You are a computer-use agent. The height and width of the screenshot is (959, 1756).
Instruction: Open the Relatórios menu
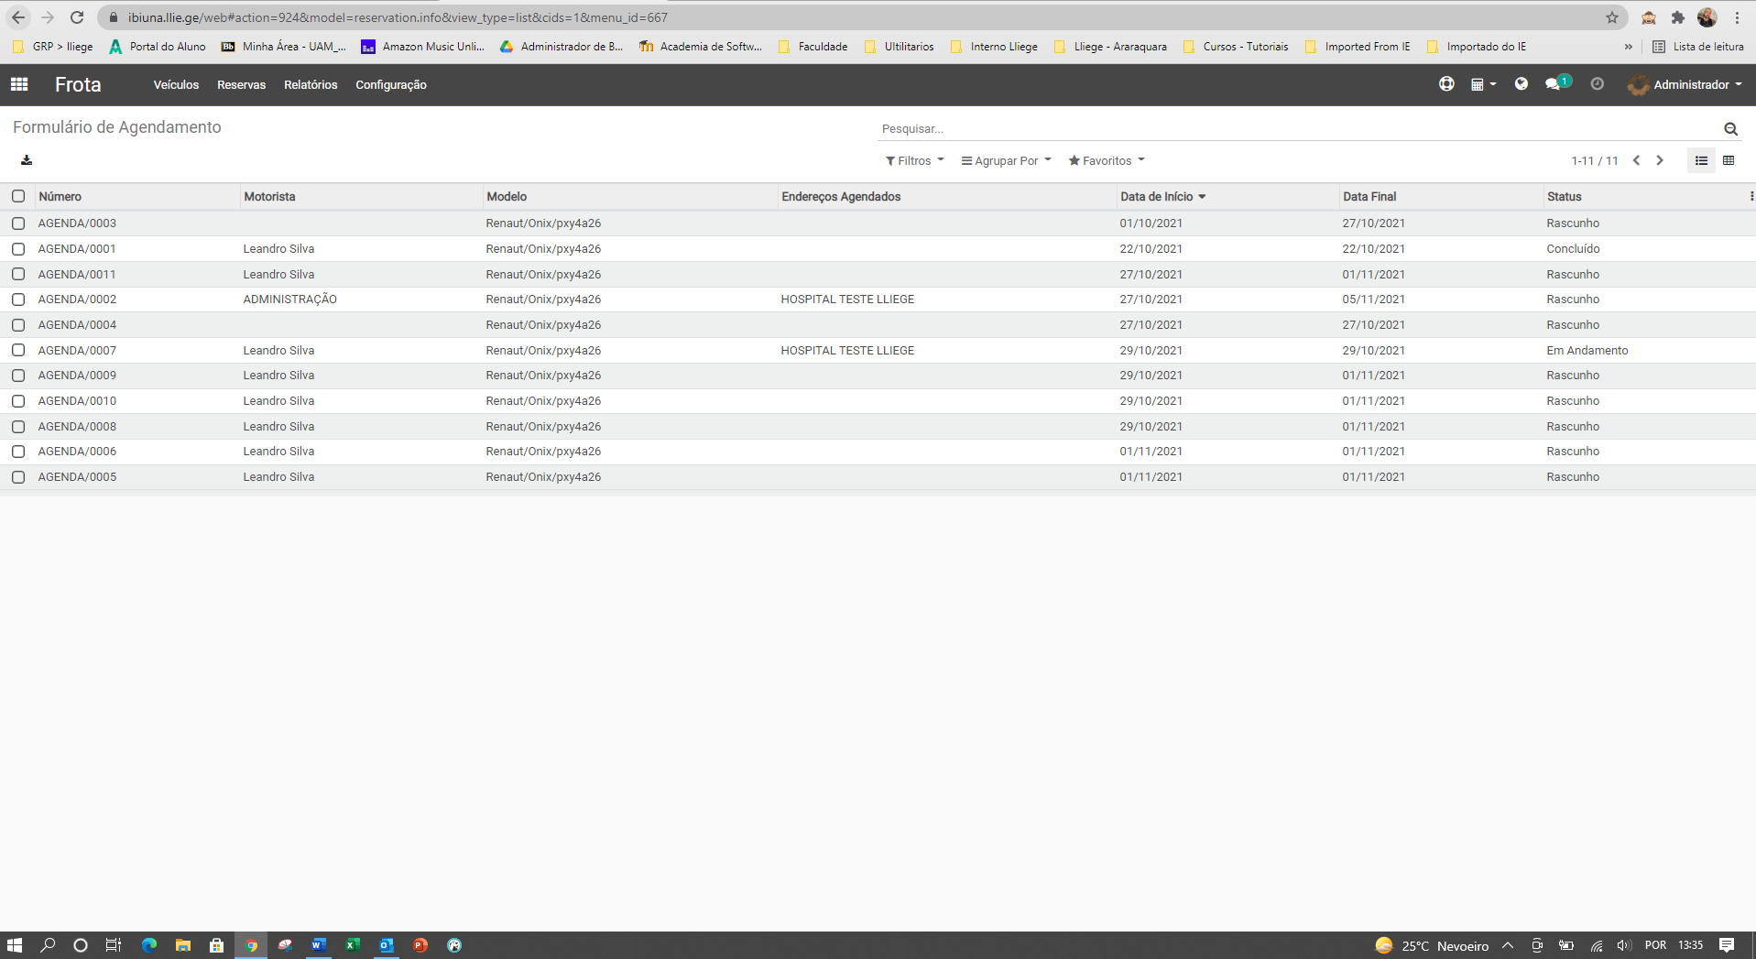click(x=311, y=84)
